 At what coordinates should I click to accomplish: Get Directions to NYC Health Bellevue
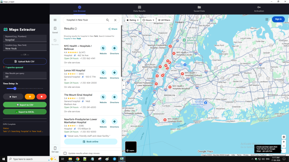[114, 50]
